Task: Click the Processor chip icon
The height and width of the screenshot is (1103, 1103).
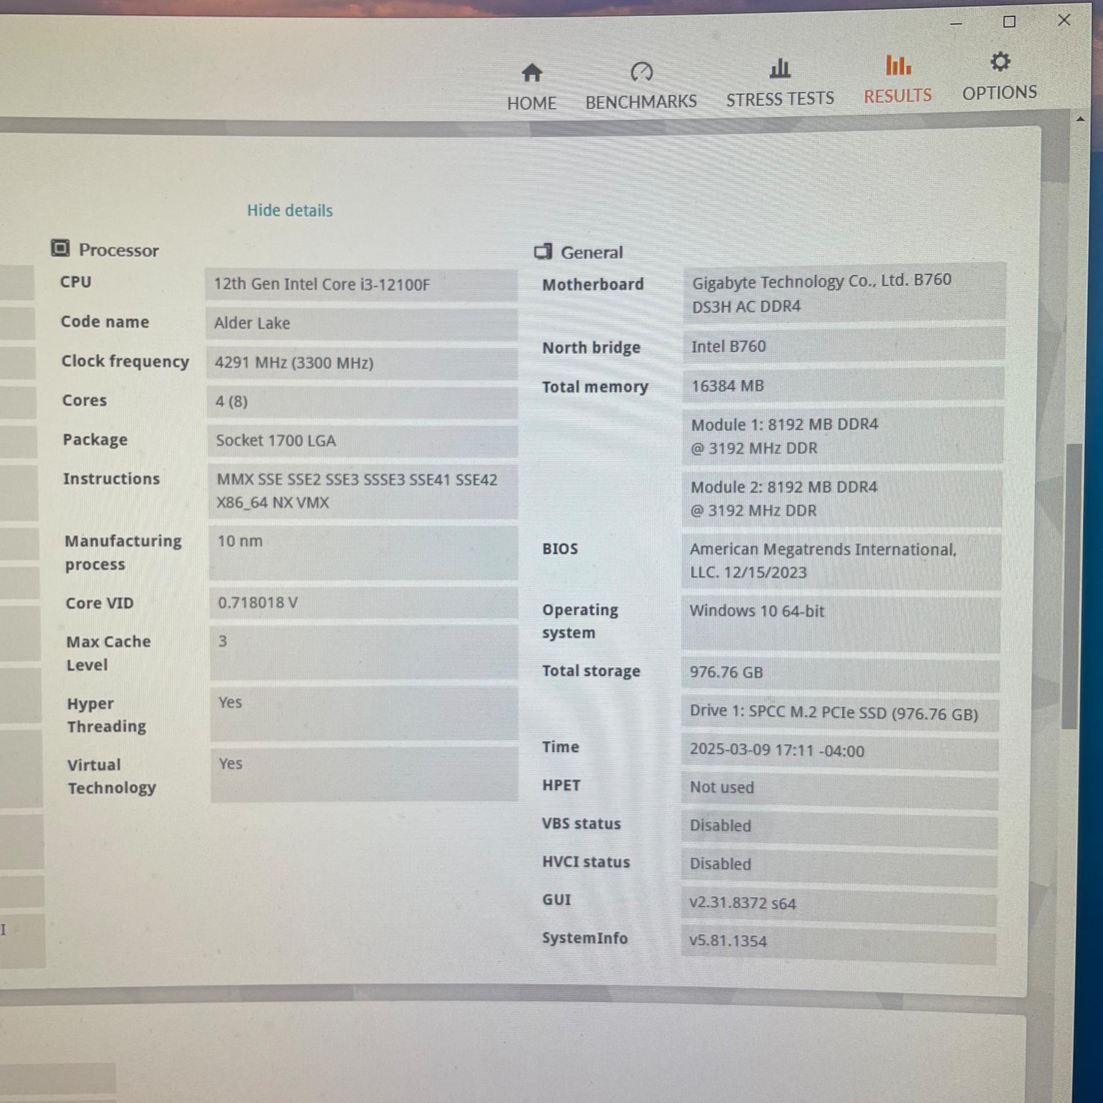Action: point(60,248)
